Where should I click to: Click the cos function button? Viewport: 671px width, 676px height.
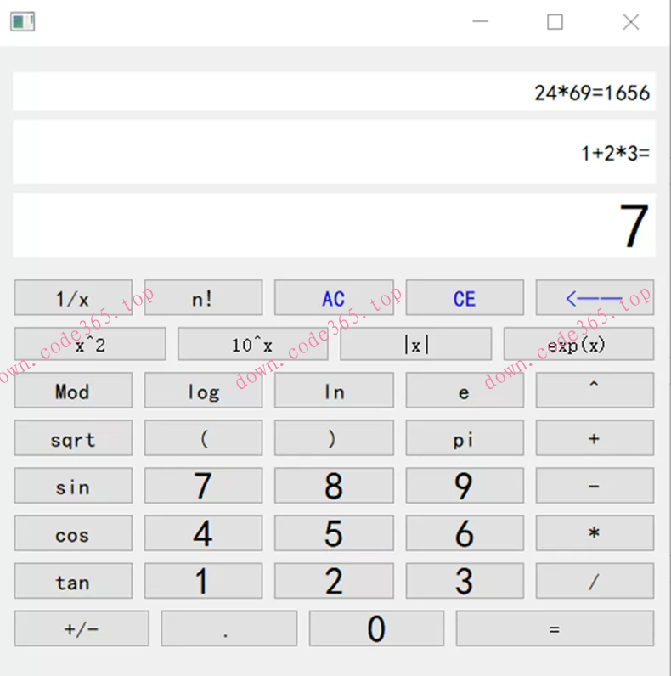coord(73,532)
